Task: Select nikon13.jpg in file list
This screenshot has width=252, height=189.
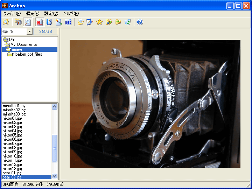Action: (x=12, y=169)
